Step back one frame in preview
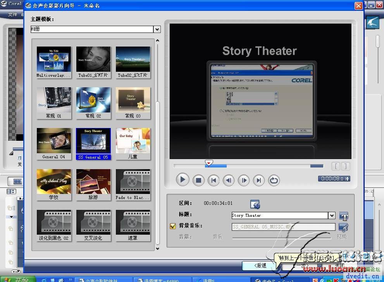This screenshot has height=282, width=384. coord(229,180)
